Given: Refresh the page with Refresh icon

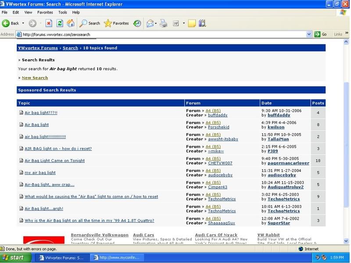Looking at the screenshot, I should [59, 23].
